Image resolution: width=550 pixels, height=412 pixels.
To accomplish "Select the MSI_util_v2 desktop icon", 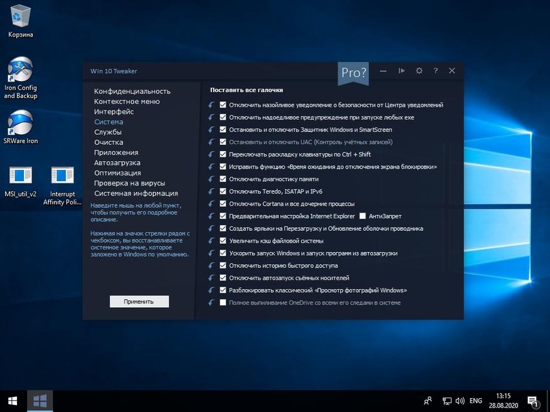I will (x=20, y=181).
